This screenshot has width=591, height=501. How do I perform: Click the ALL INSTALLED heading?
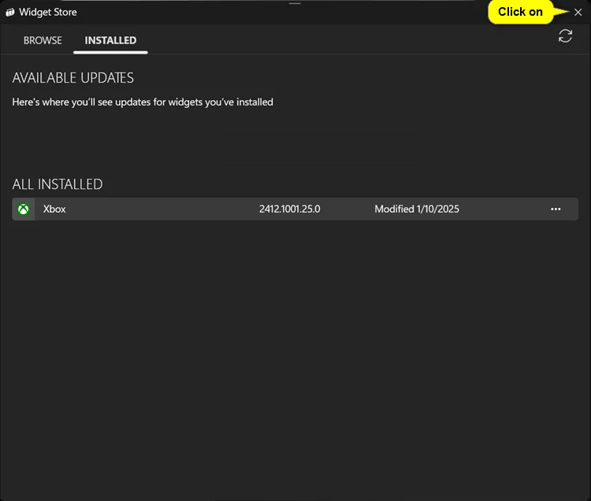pyautogui.click(x=58, y=184)
